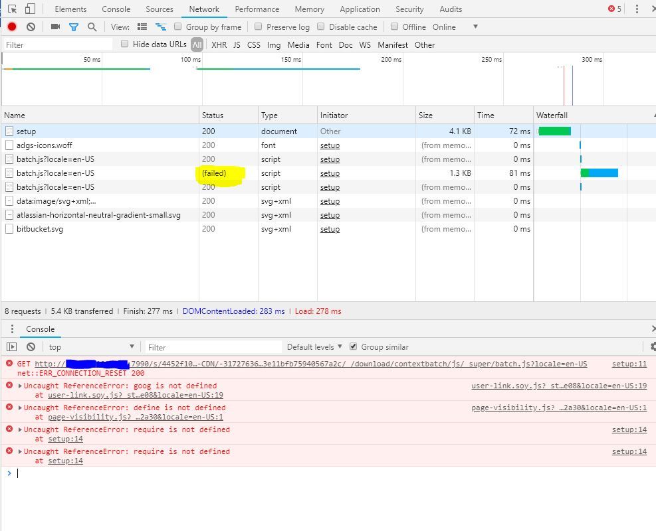
Task: Check Disable cache
Action: pos(320,27)
